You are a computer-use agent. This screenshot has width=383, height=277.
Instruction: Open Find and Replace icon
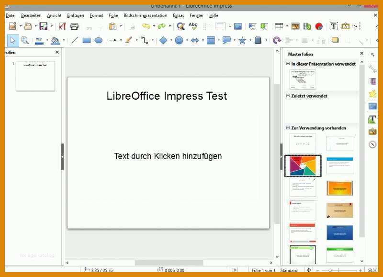181,26
